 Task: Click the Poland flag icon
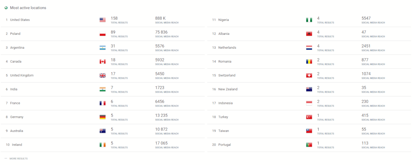102,34
